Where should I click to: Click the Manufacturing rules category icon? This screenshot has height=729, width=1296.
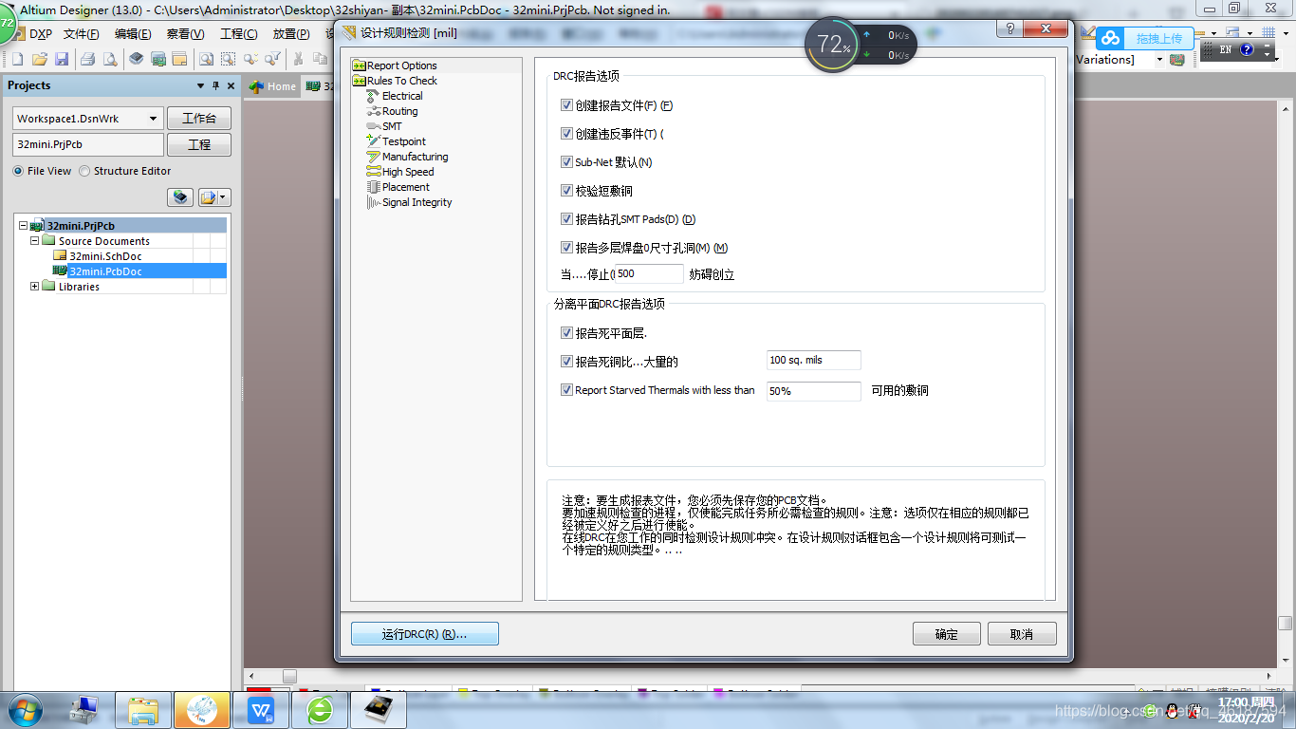click(x=374, y=157)
